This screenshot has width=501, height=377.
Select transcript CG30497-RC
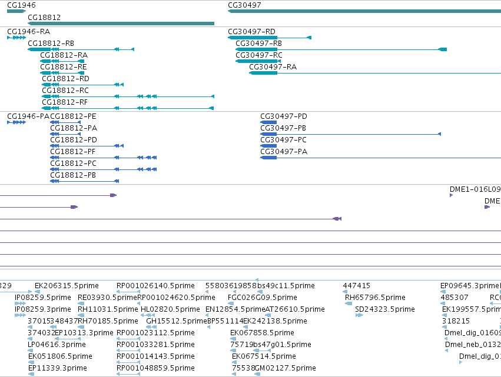(x=259, y=55)
